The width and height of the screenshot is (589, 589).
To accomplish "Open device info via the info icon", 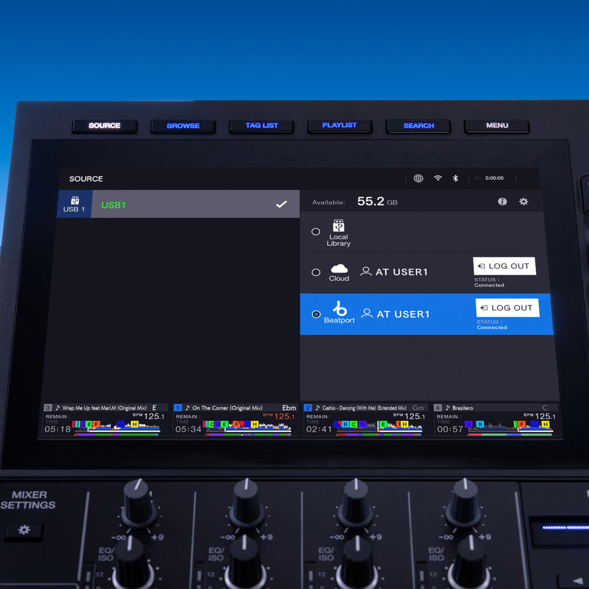I will [x=502, y=202].
